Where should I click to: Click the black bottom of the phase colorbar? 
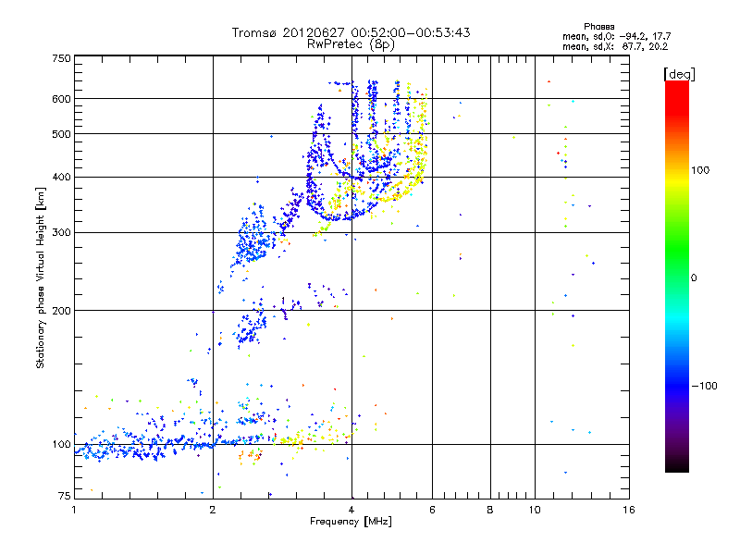click(677, 467)
